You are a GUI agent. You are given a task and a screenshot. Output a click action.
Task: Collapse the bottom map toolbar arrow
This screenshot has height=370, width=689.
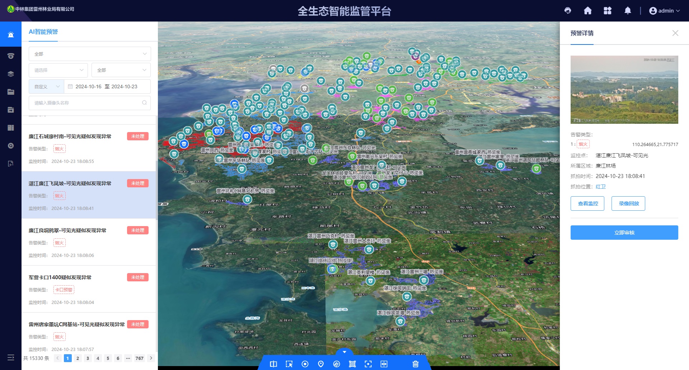(x=344, y=352)
